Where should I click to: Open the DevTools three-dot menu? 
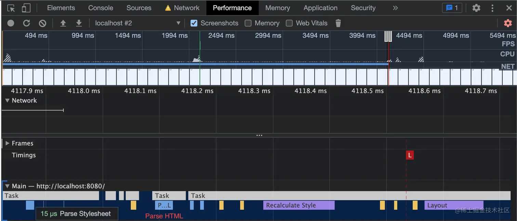(x=492, y=8)
